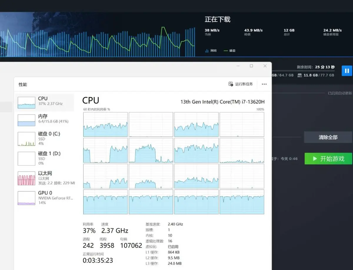Click the disk icon beside 11.8 GB
The height and width of the screenshot is (270, 353).
300,75
